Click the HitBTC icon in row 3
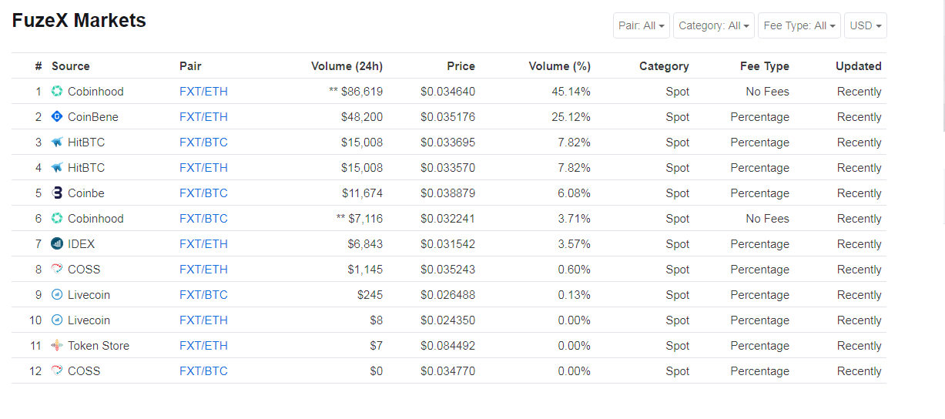 (57, 142)
